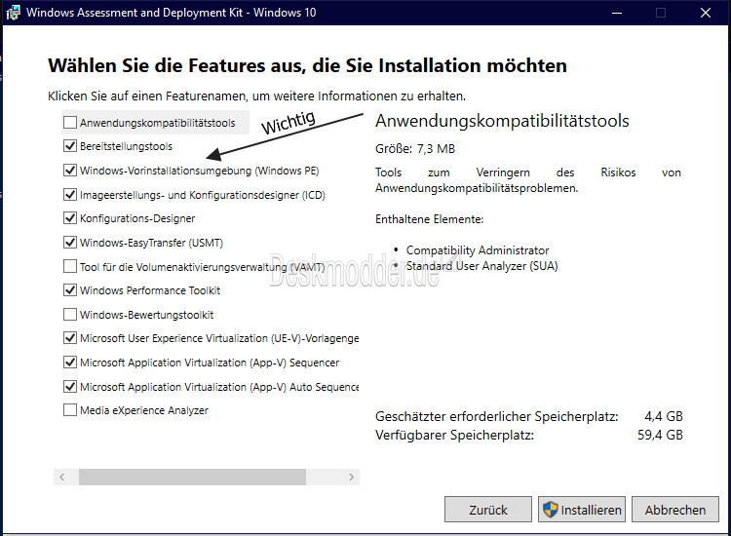Click the 59,4 GB available space value
The image size is (731, 536).
(x=660, y=435)
